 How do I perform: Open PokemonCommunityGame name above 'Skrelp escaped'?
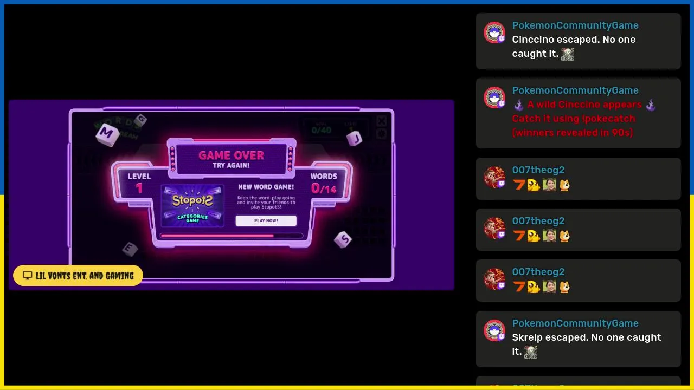coord(575,323)
